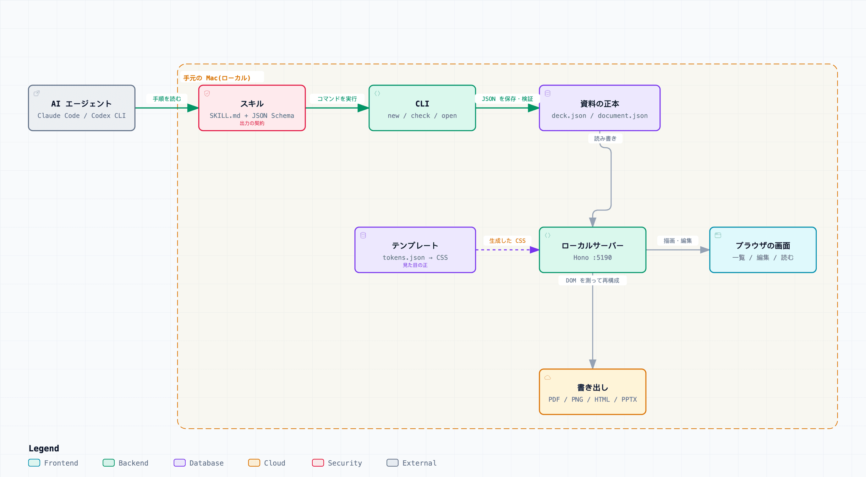Select the CLI node title

tap(422, 104)
